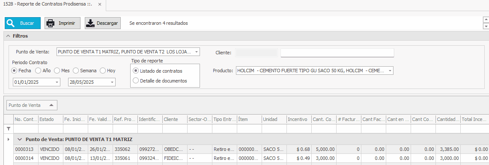Click the Cliente filter row cell
Screen dimensions: 489x165
pyautogui.click(x=175, y=129)
